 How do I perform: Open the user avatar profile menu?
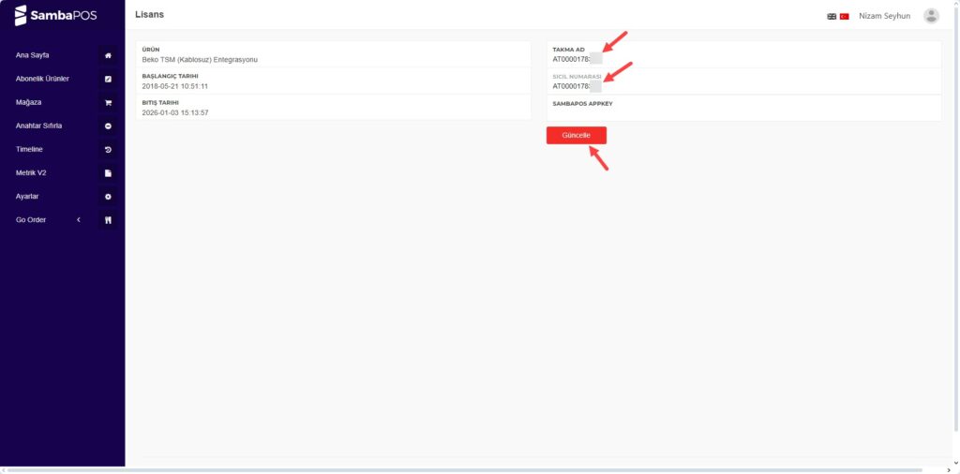pyautogui.click(x=930, y=15)
